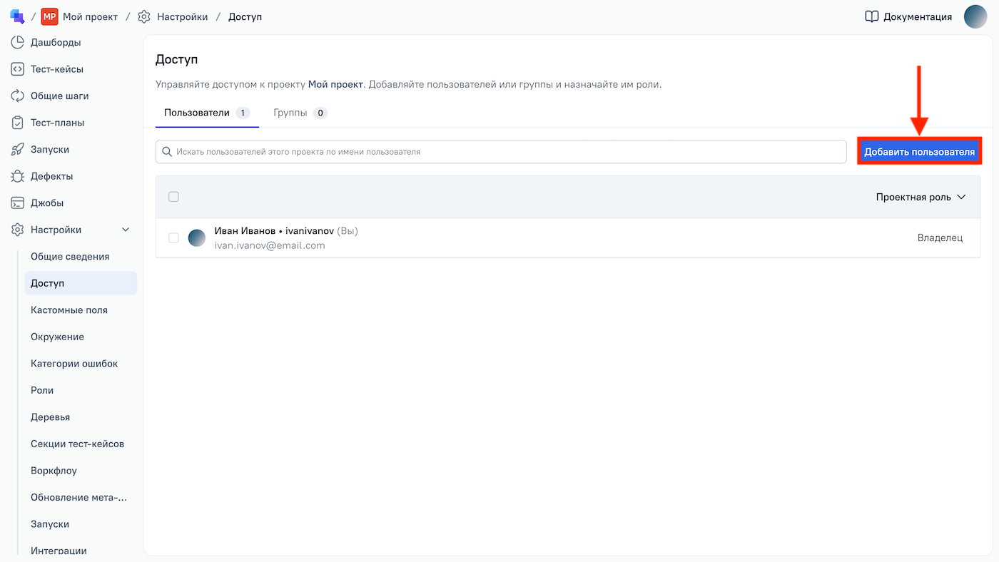The image size is (999, 562).
Task: Open Test plans clipboard icon
Action: coord(18,123)
